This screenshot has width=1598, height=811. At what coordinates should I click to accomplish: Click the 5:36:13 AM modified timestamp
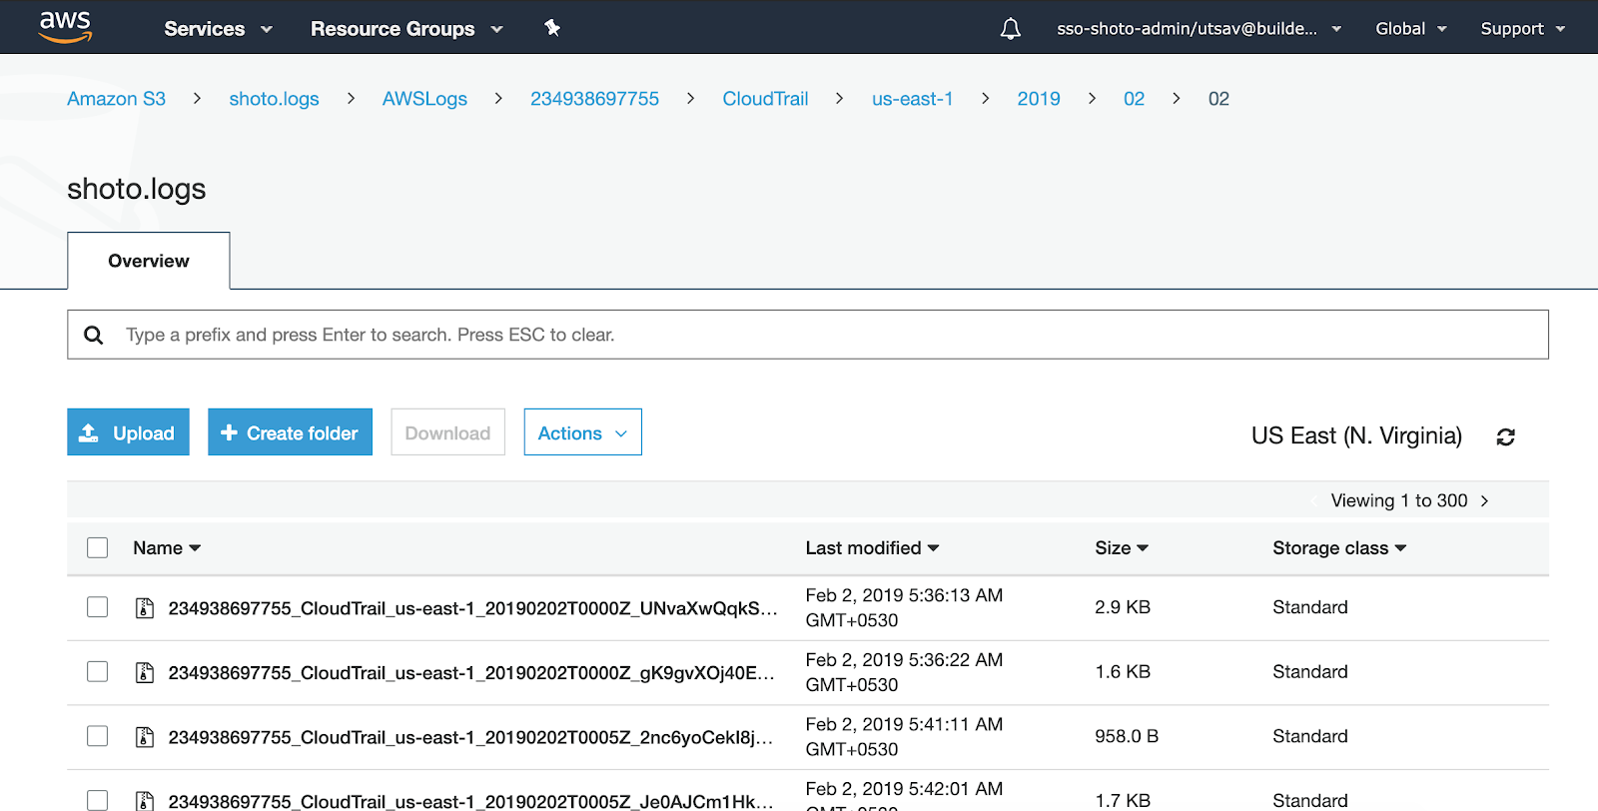[904, 607]
